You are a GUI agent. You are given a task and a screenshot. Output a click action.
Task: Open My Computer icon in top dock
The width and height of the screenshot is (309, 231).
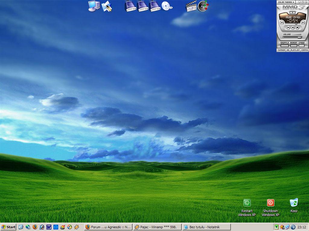click(x=94, y=6)
